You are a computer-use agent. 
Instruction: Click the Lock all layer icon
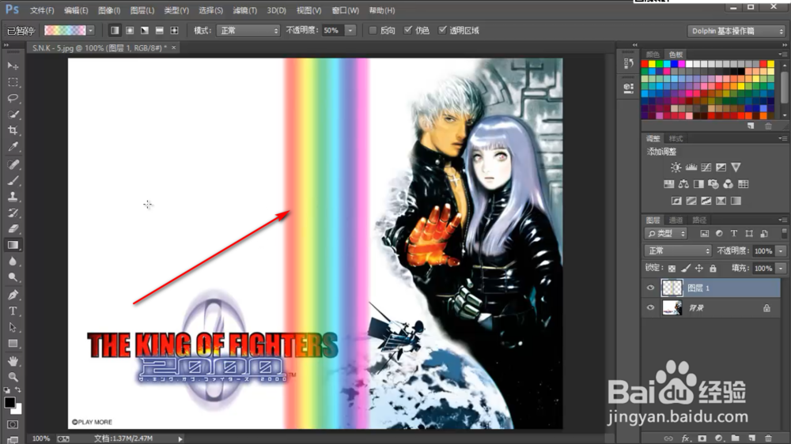[x=713, y=268]
